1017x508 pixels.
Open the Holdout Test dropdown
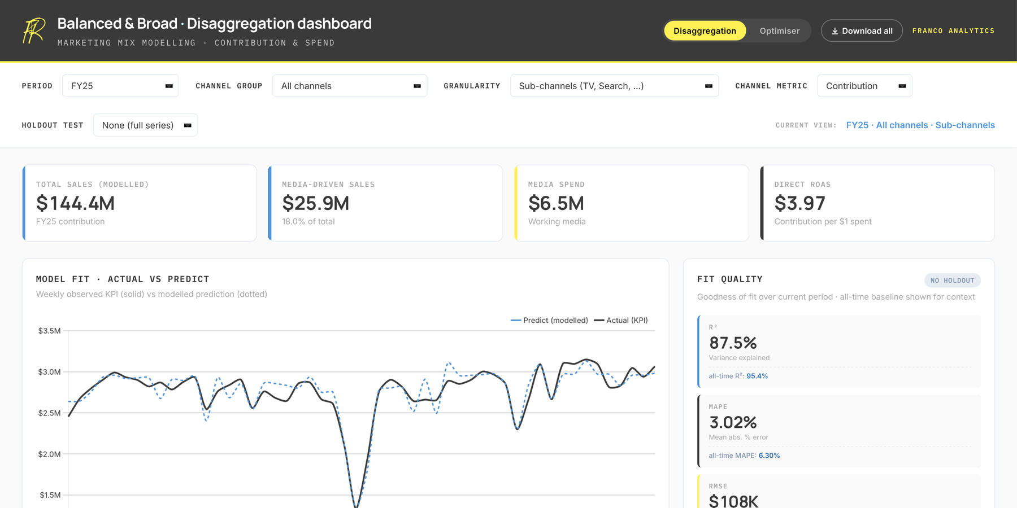[145, 125]
